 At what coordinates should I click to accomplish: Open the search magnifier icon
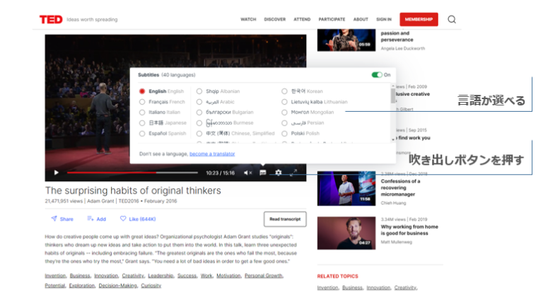(x=452, y=19)
